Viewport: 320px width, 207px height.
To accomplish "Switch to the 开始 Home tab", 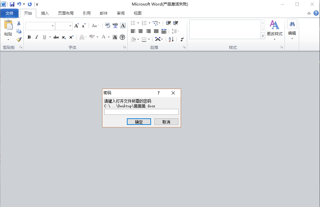I will click(x=28, y=13).
